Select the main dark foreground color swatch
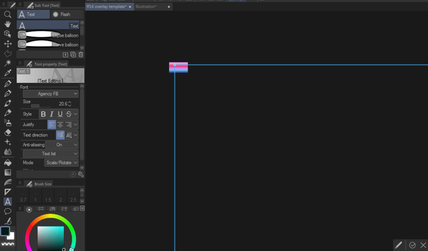 click(5, 231)
